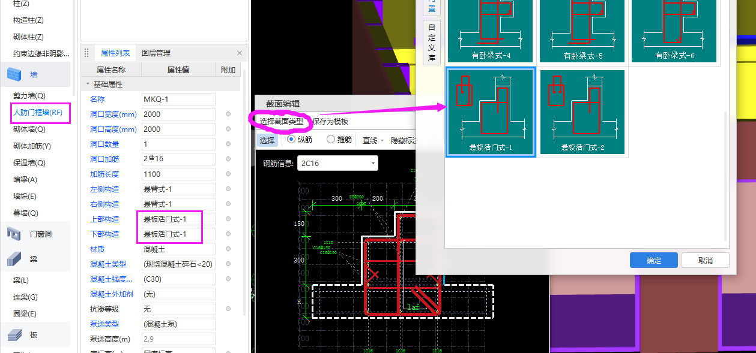Toggle 附加 circle for 左侧构造 row
The image size is (756, 353).
228,189
